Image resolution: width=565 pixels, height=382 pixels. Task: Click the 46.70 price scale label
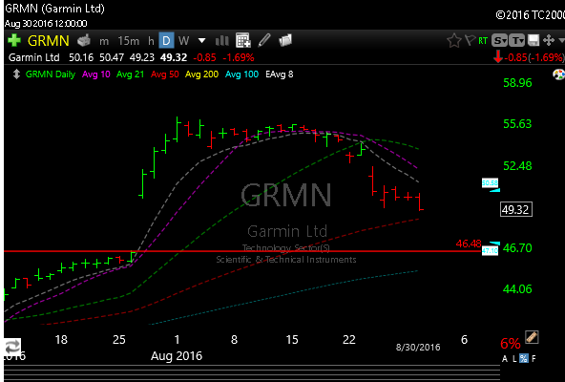click(x=517, y=248)
